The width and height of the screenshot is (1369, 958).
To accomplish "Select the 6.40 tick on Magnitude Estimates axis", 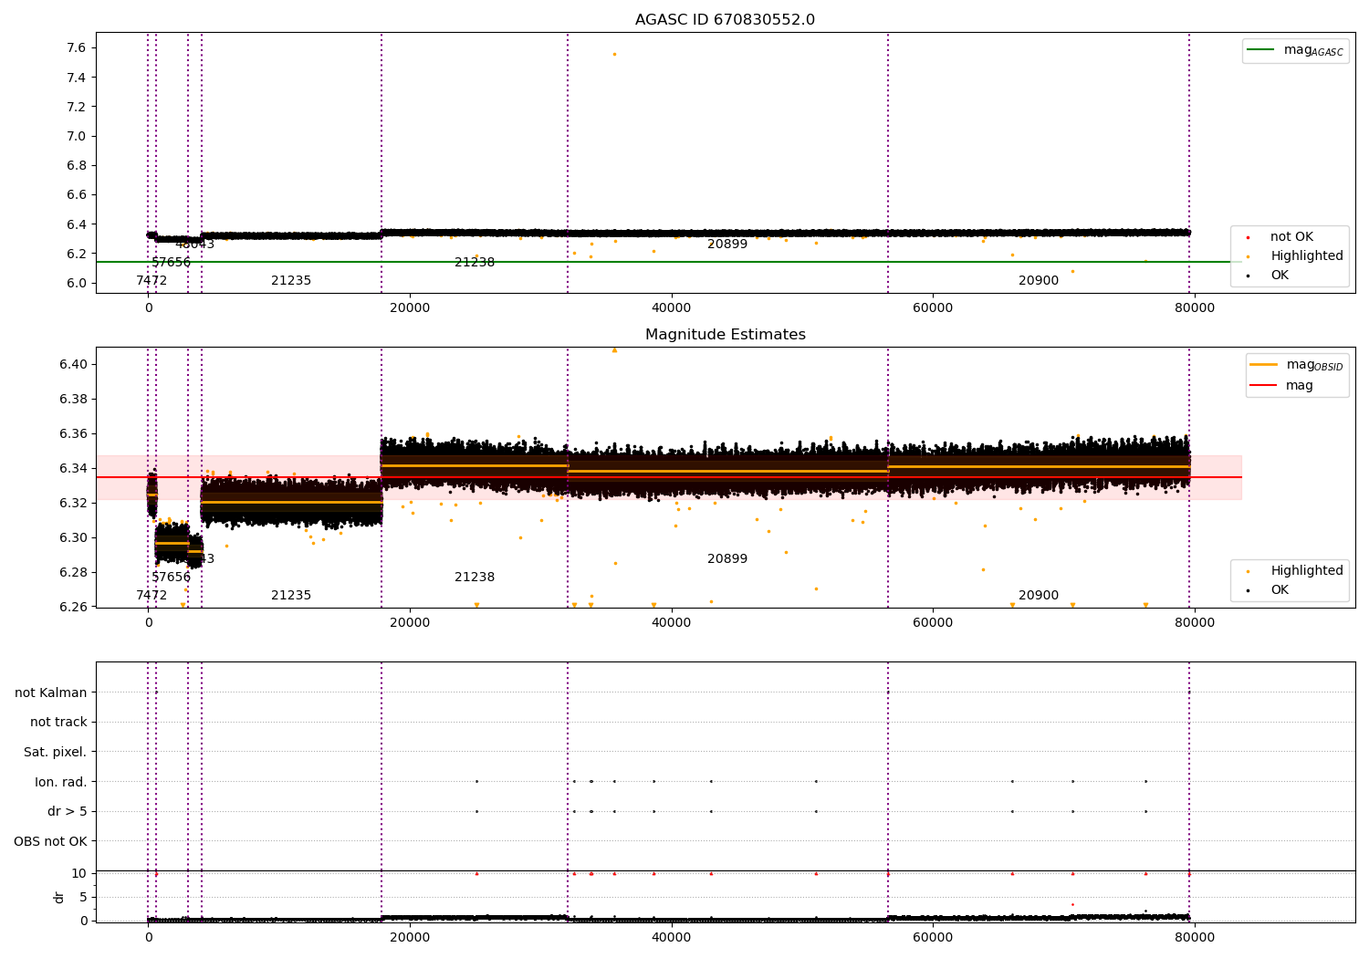I will click(73, 364).
